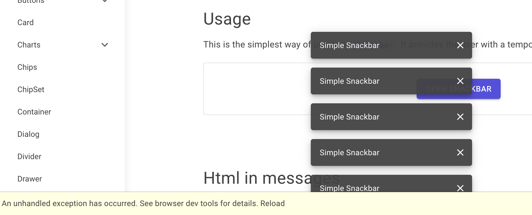Viewport: 532px width, 215px height.
Task: Dismiss the bottom Simple Snackbar
Action: tap(460, 188)
